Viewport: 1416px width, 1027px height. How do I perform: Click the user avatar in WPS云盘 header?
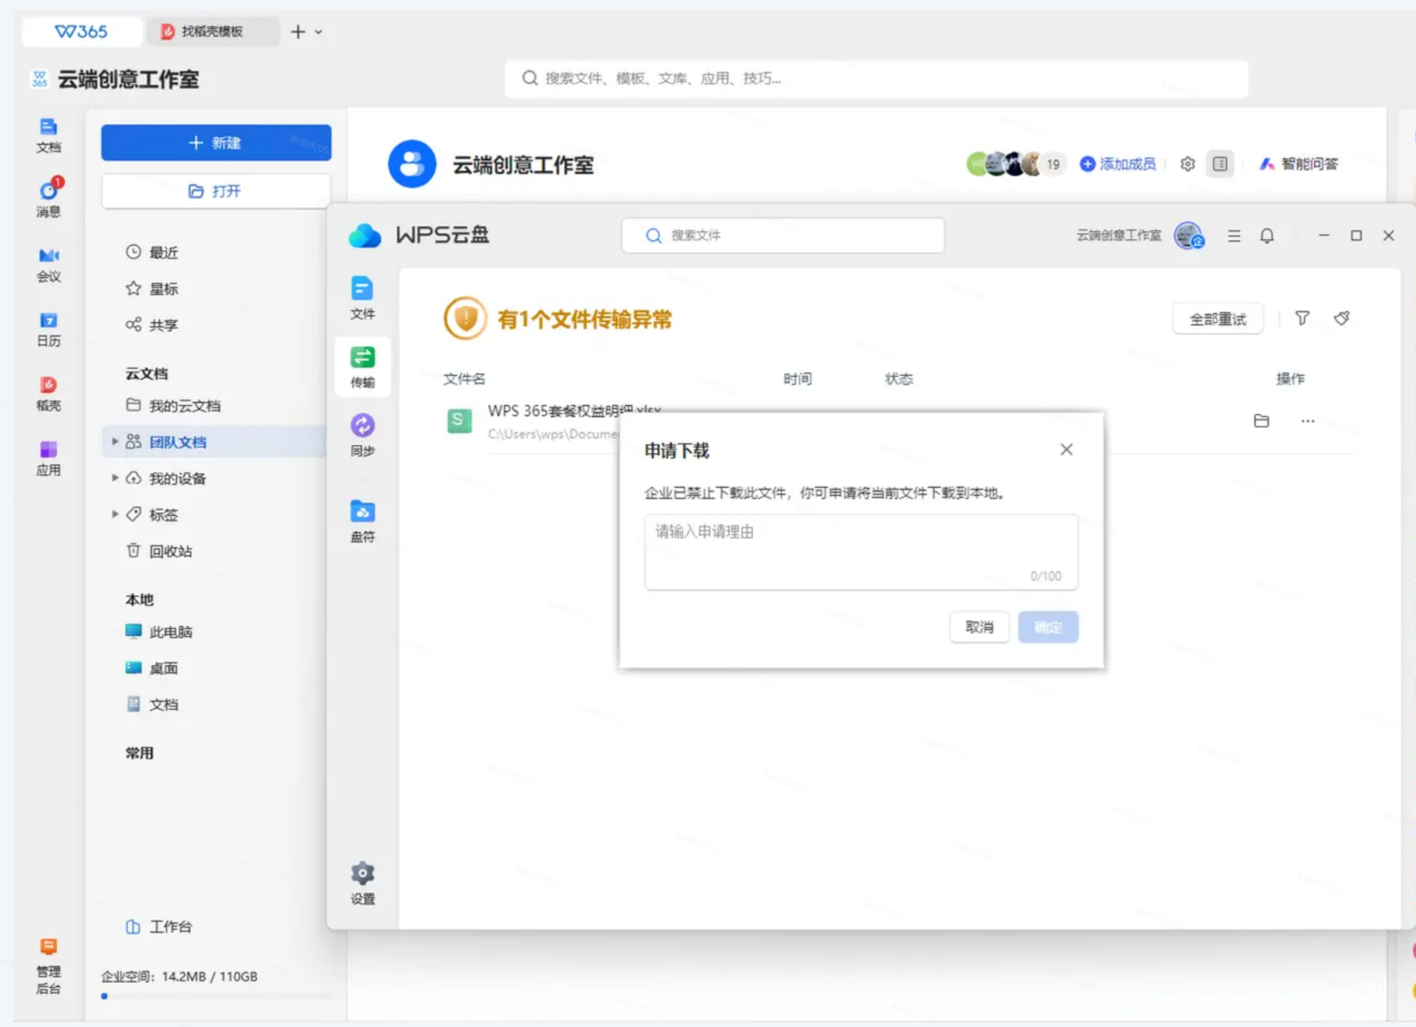click(1189, 235)
